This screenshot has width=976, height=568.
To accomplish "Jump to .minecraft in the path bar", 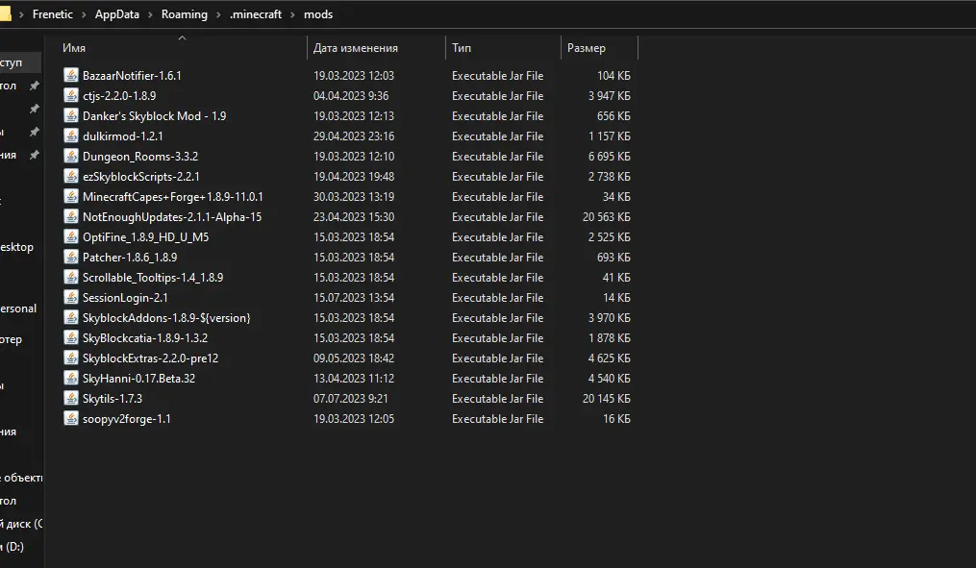I will 255,14.
